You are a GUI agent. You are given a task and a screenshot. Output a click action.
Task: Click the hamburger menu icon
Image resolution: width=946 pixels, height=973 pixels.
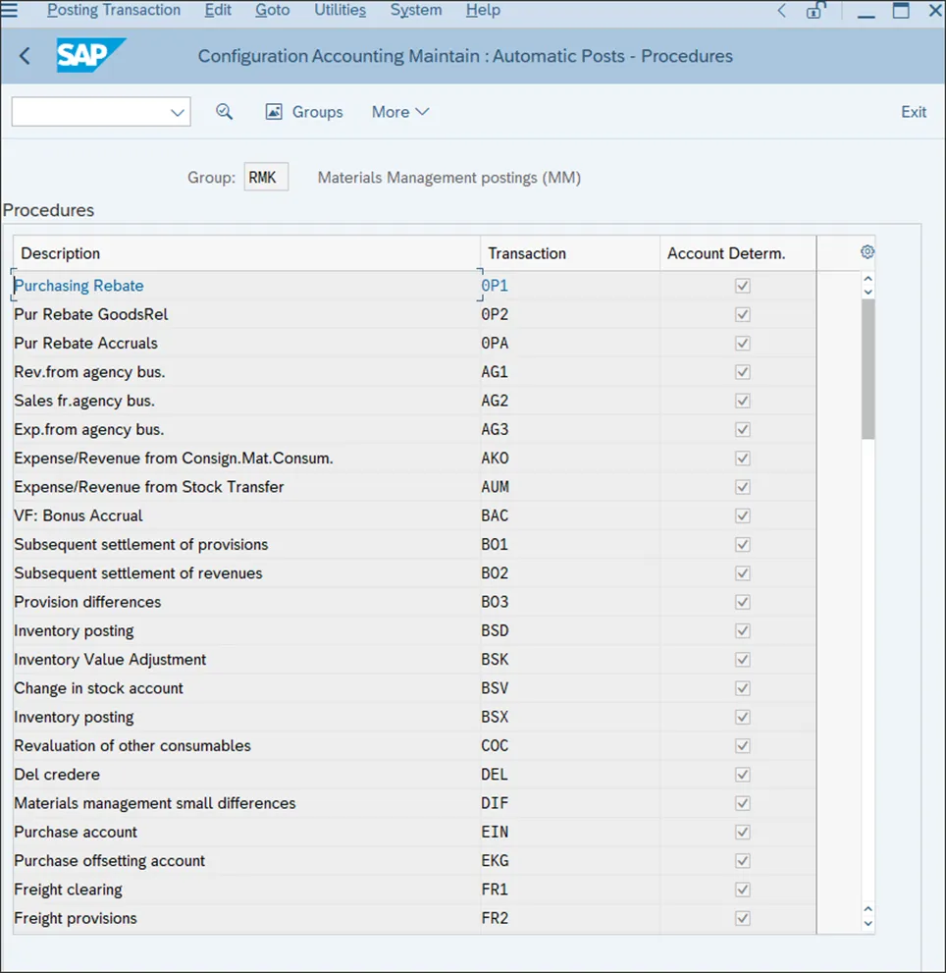9,11
